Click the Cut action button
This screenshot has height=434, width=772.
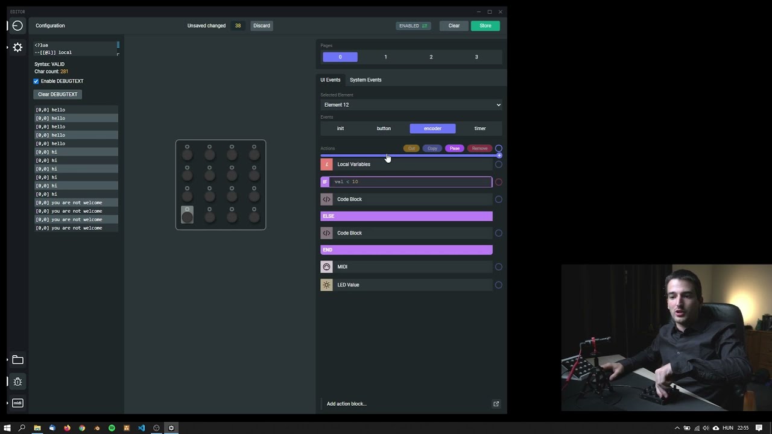coord(411,148)
